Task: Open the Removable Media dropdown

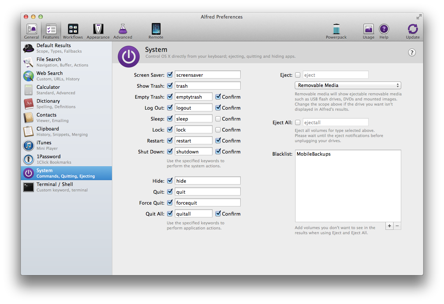Action: pyautogui.click(x=348, y=85)
